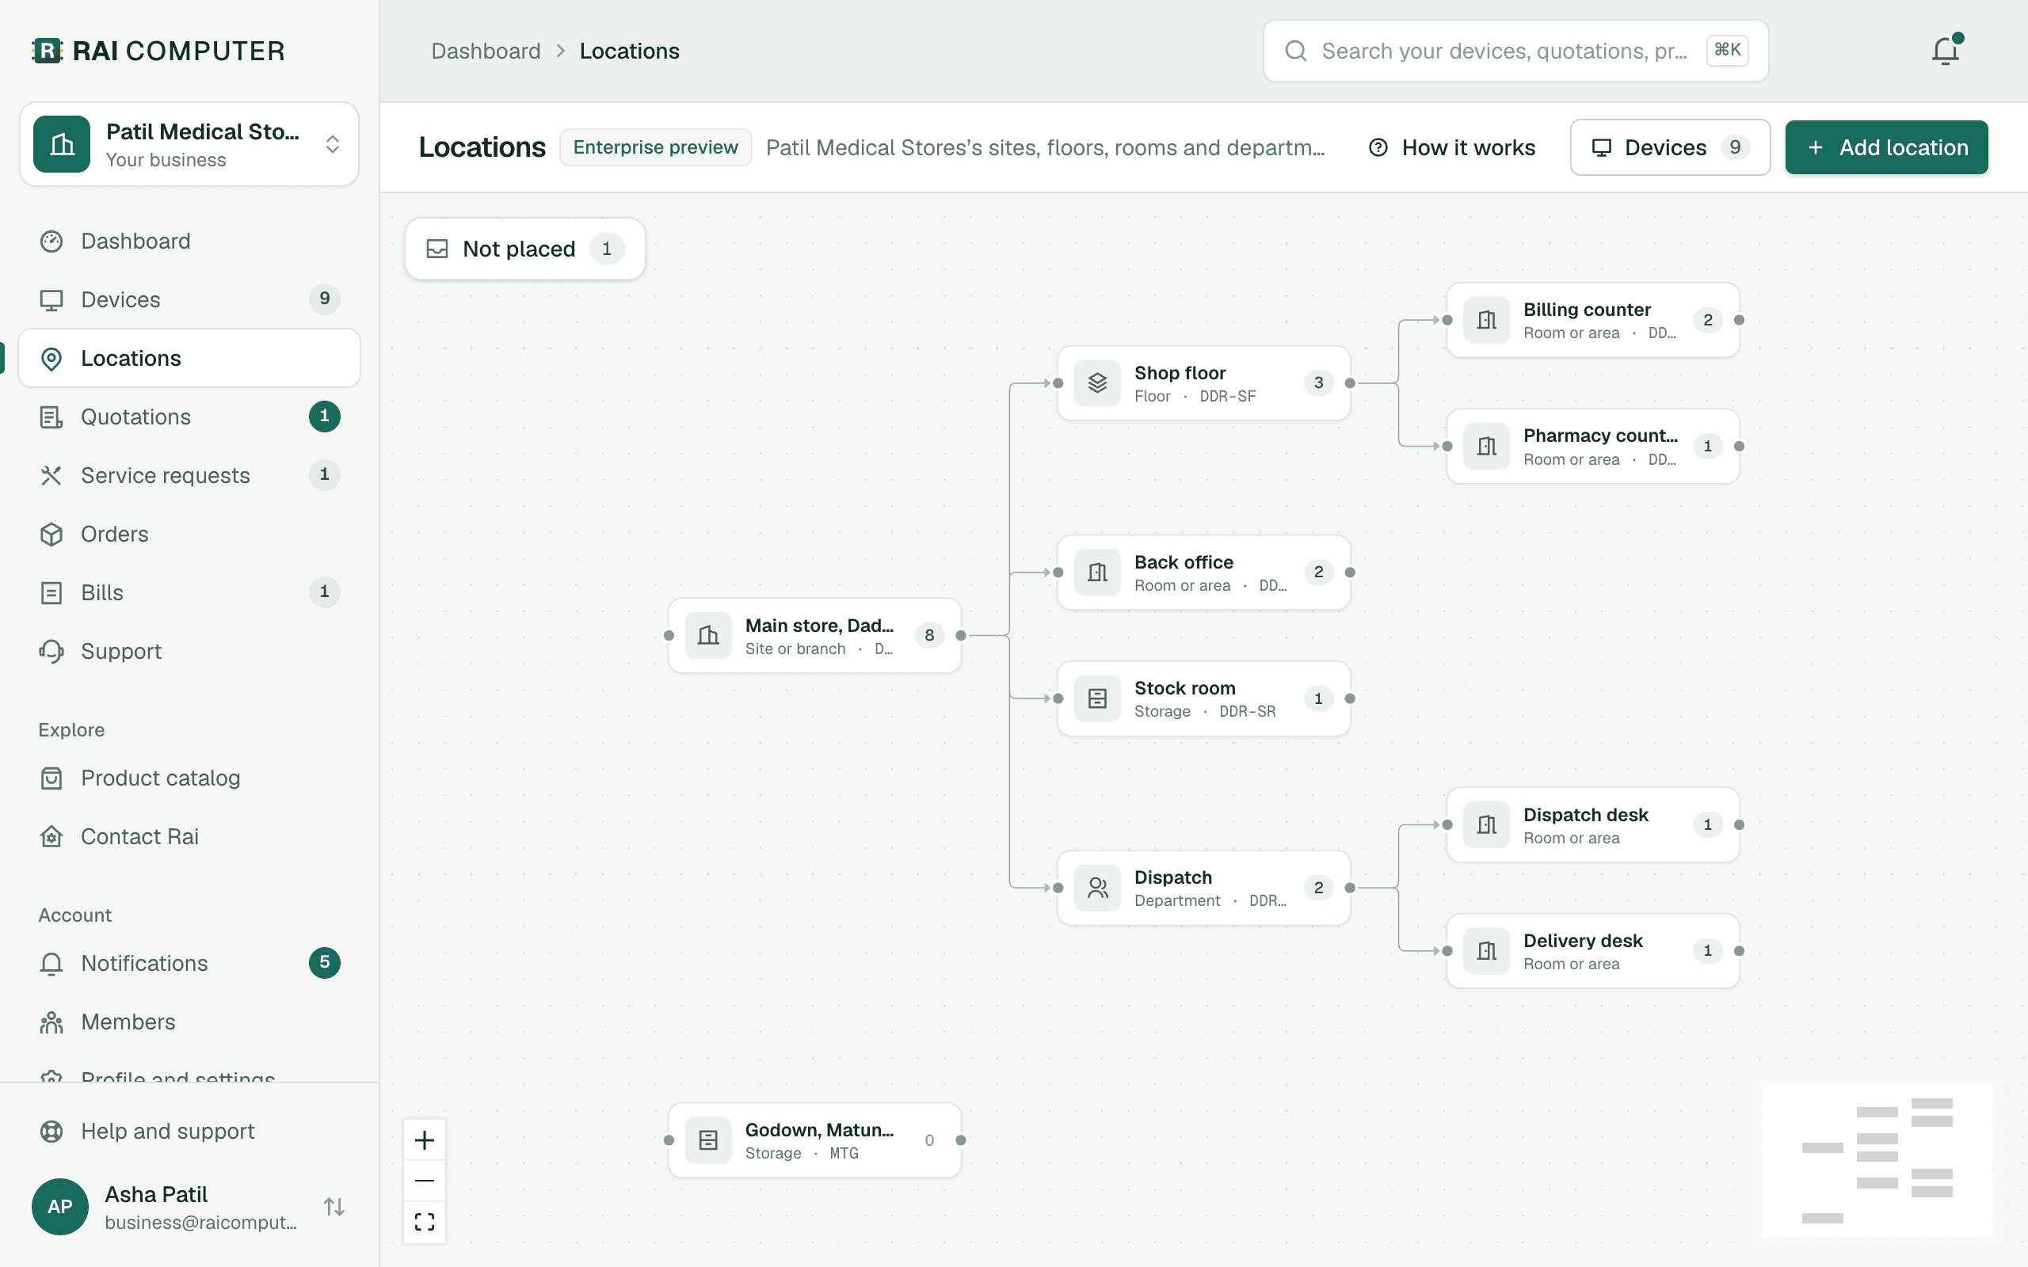The height and width of the screenshot is (1267, 2028).
Task: Click the Godown storage node icon
Action: click(x=708, y=1140)
